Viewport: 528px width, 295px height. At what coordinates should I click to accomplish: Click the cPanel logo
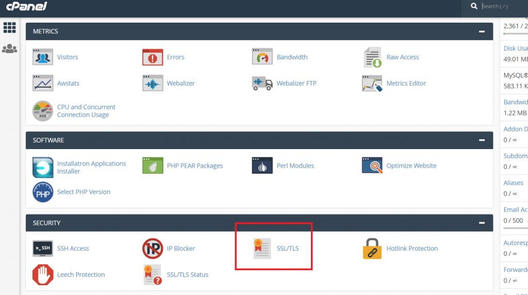tap(27, 6)
